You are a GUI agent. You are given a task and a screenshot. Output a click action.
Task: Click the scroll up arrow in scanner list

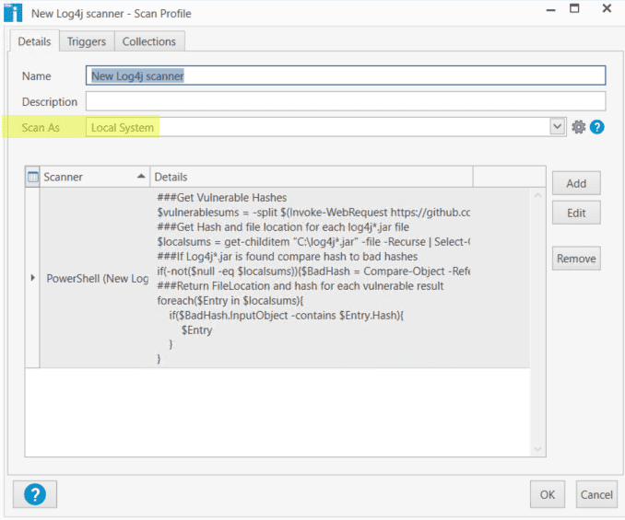pos(537,195)
